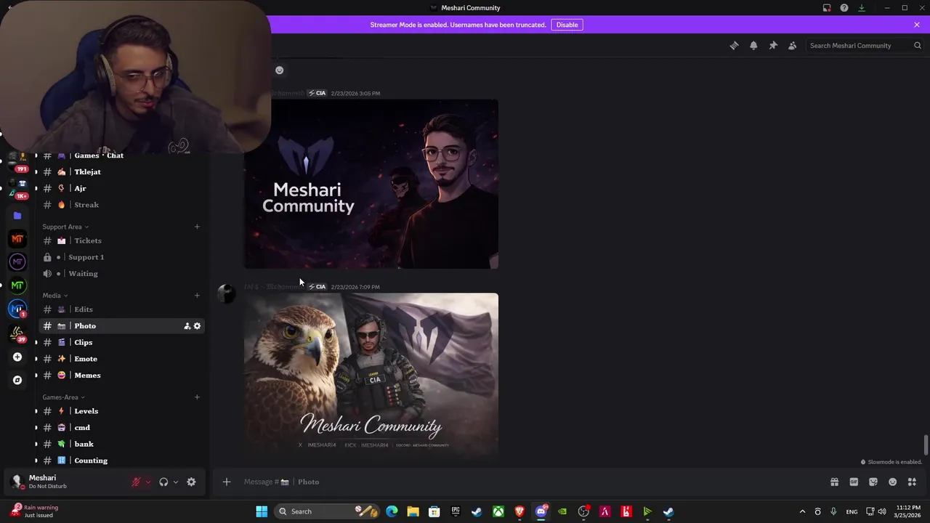Open the green MT server icon
Screen dimensions: 930x523
click(17, 285)
